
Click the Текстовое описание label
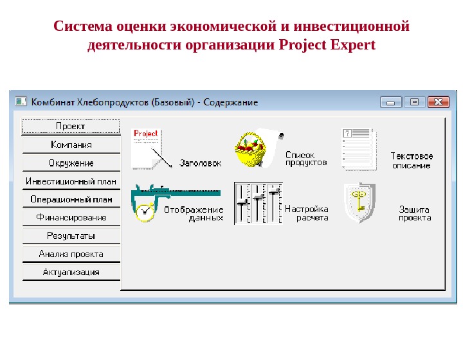[412, 161]
